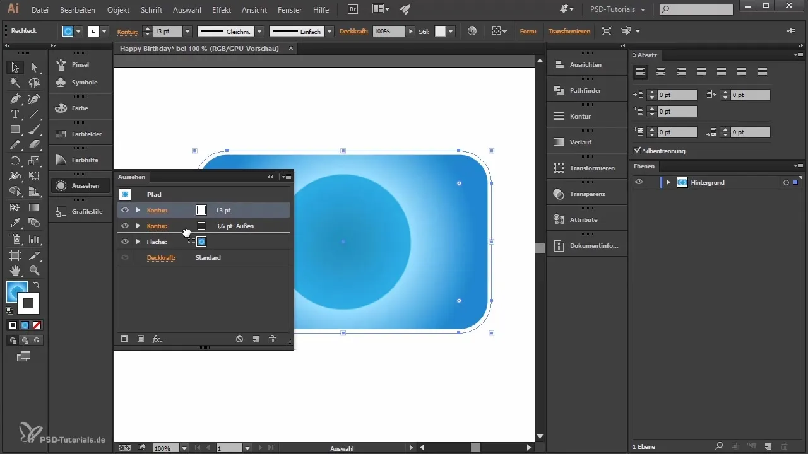This screenshot has width=808, height=454.
Task: Toggle visibility of Hintergrund layer
Action: pos(639,182)
